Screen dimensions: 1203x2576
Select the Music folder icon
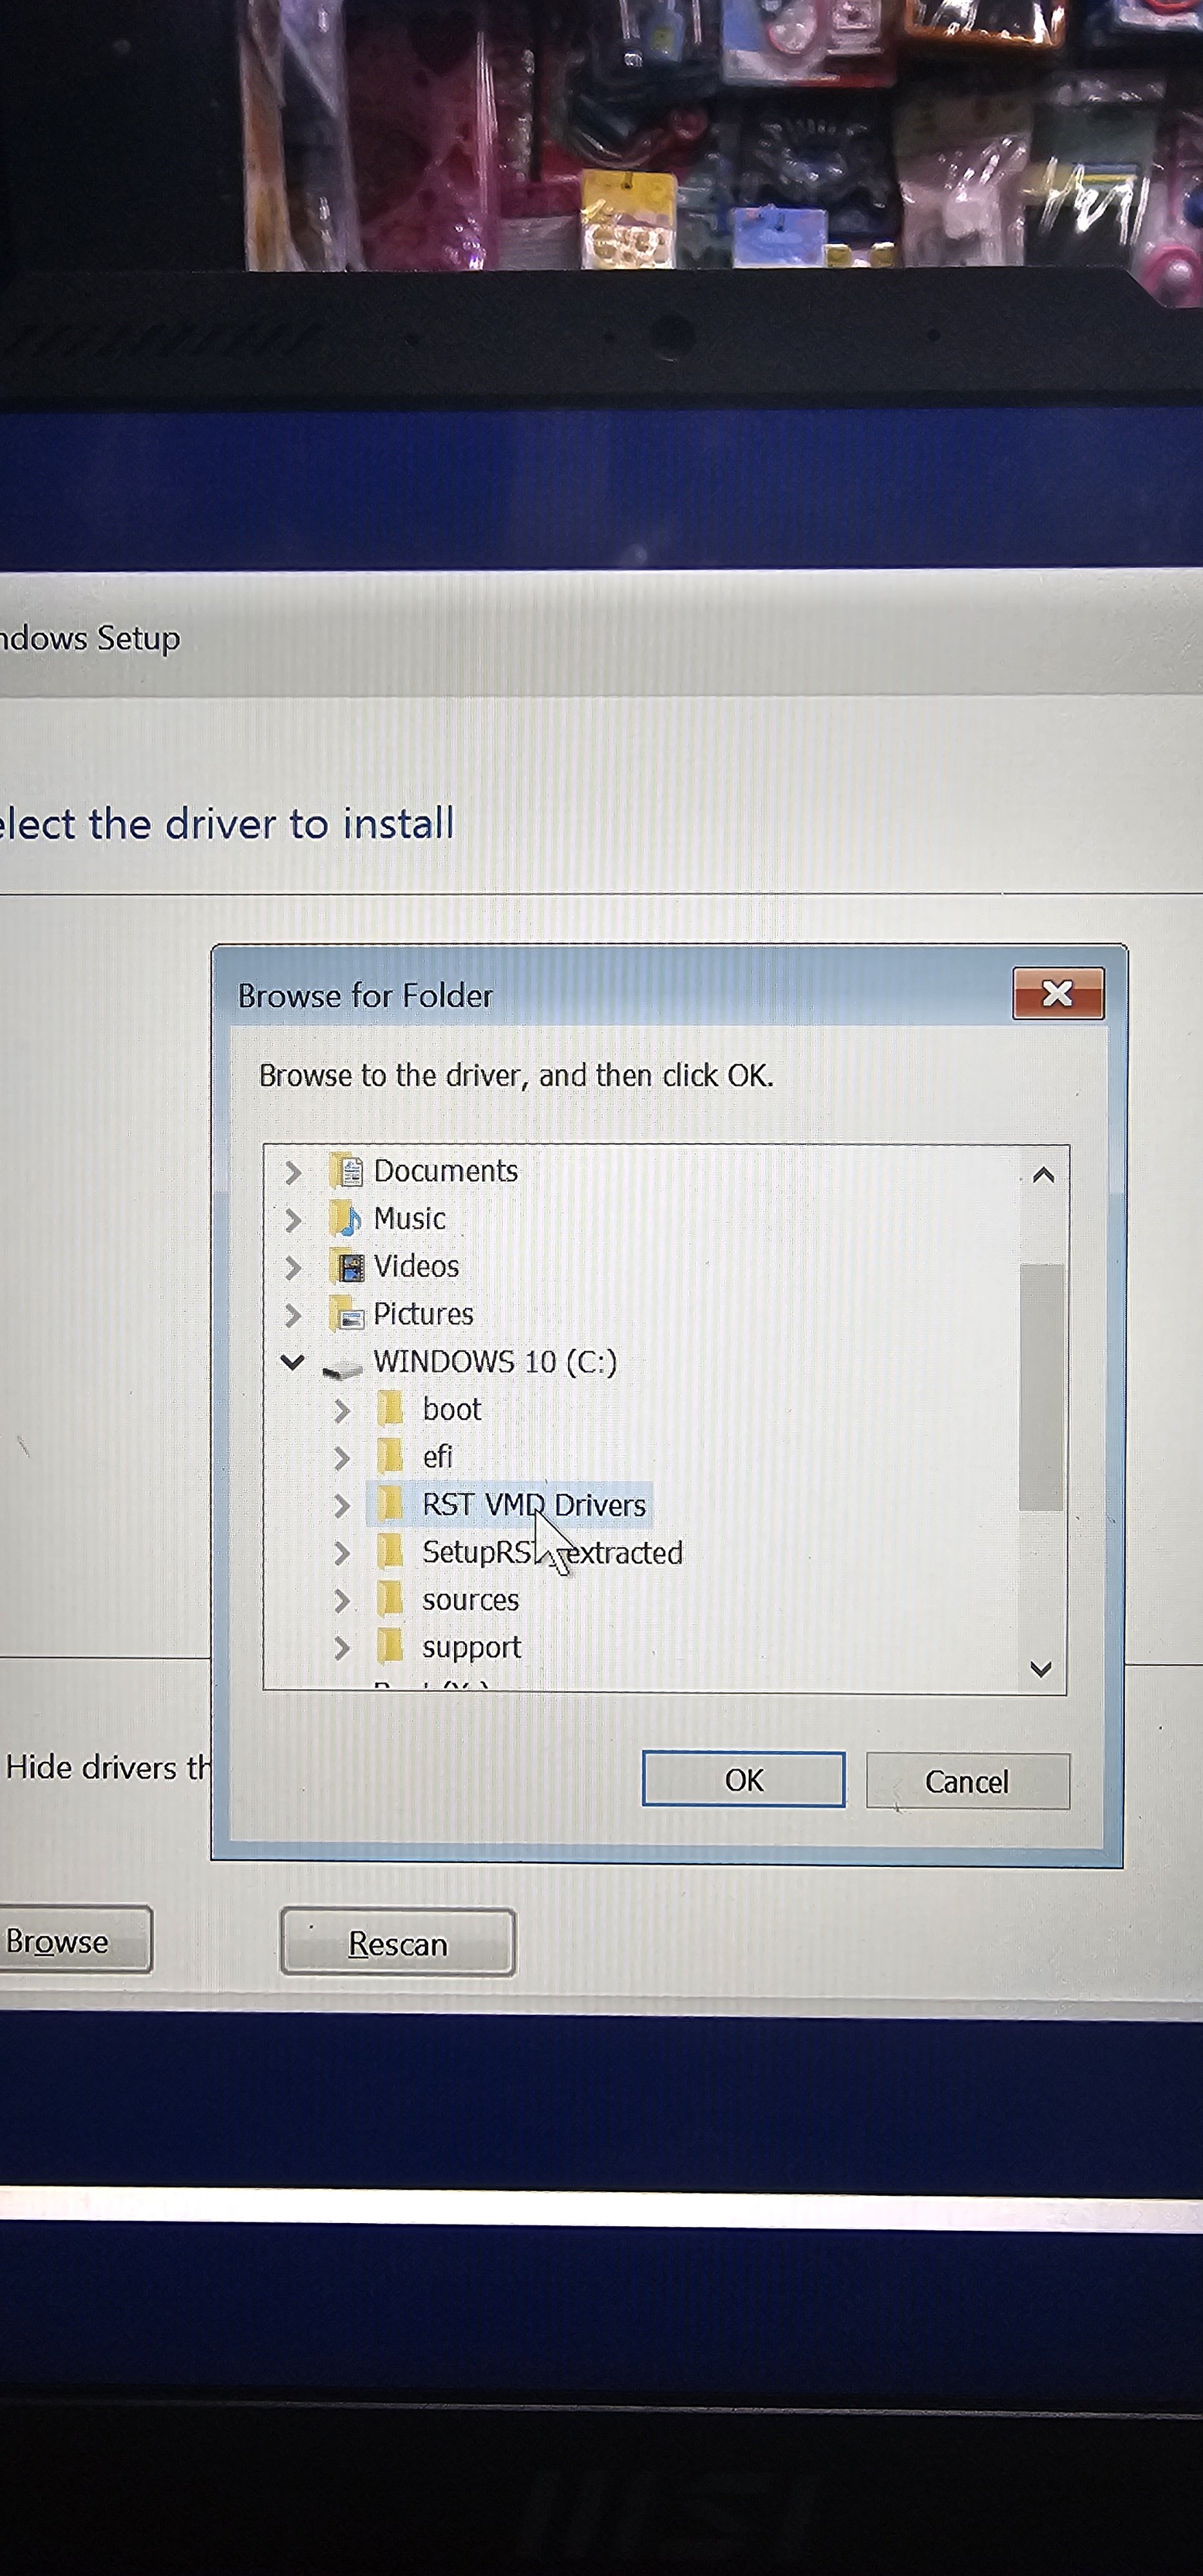[347, 1219]
